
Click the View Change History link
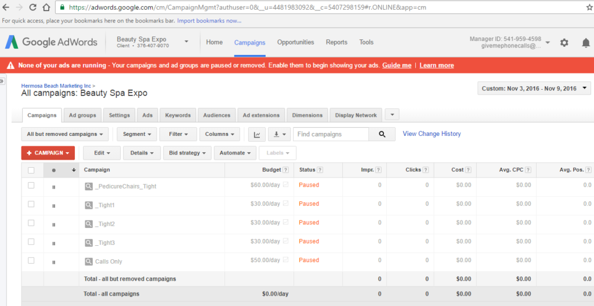432,134
